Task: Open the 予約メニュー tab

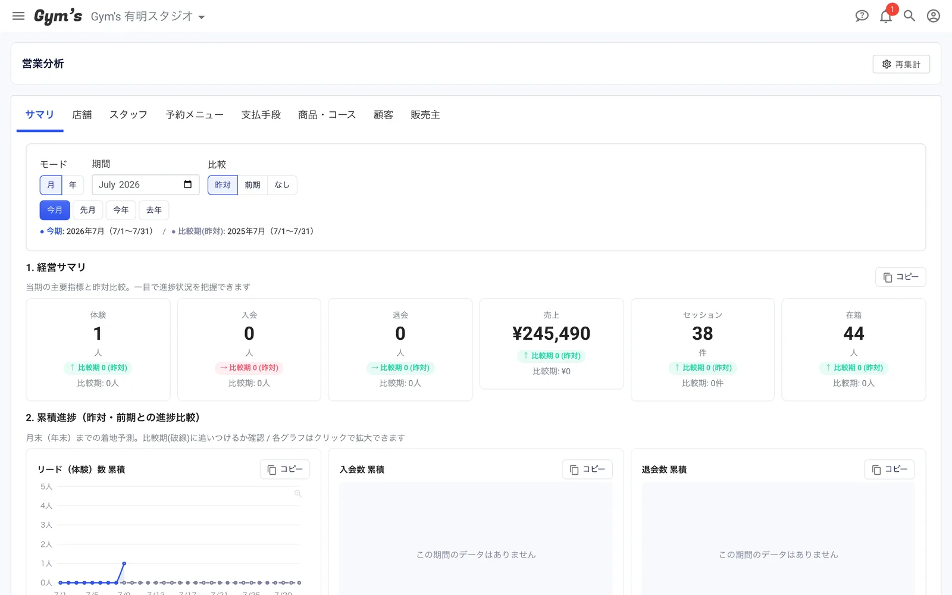Action: tap(195, 115)
